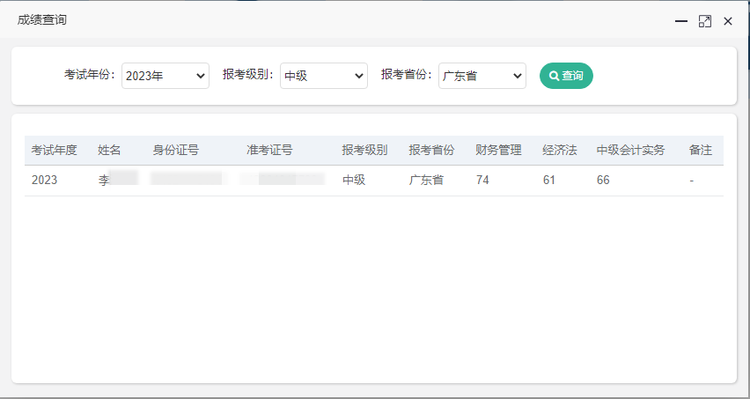Viewport: 750px width, 399px height.
Task: Click the 准考证号 column header
Action: 269,150
